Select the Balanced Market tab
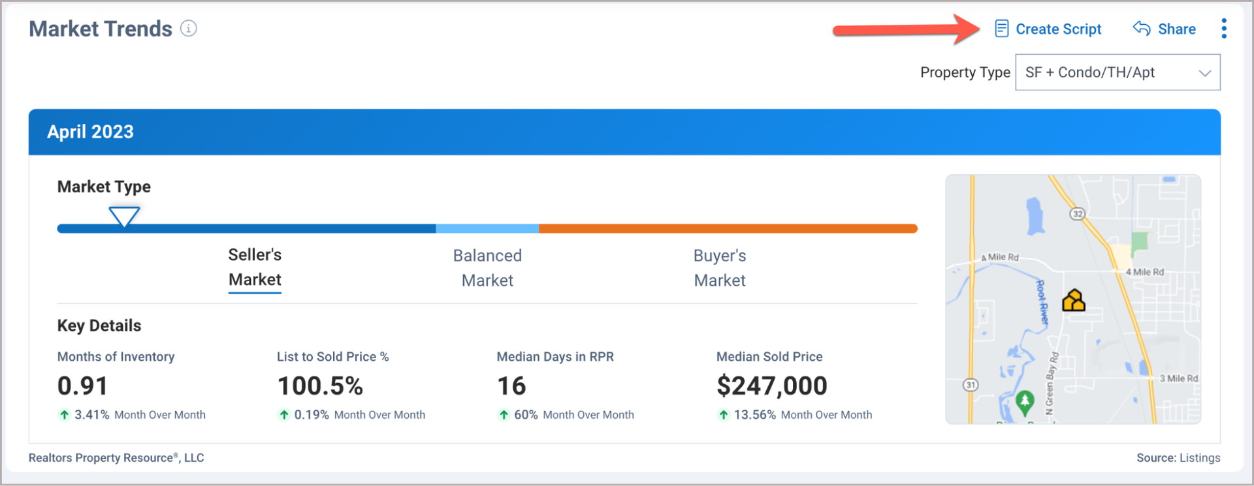 click(x=487, y=268)
